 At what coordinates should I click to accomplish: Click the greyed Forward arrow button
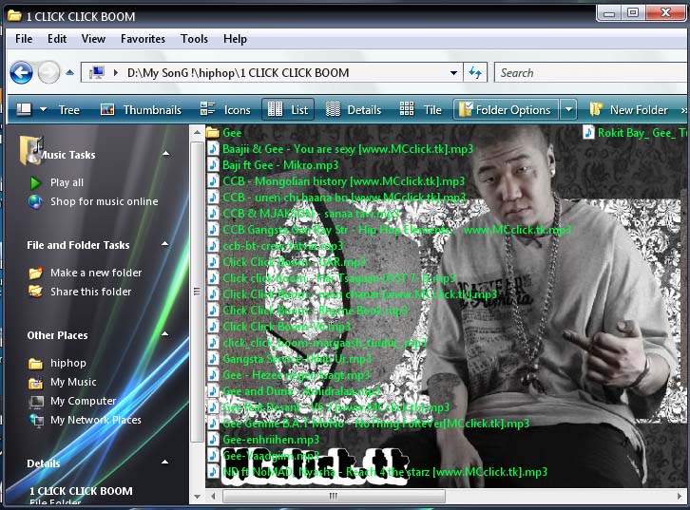click(x=48, y=72)
